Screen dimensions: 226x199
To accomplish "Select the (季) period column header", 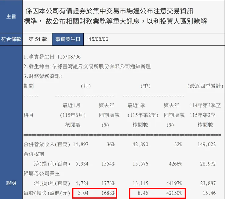I will click(146, 86).
